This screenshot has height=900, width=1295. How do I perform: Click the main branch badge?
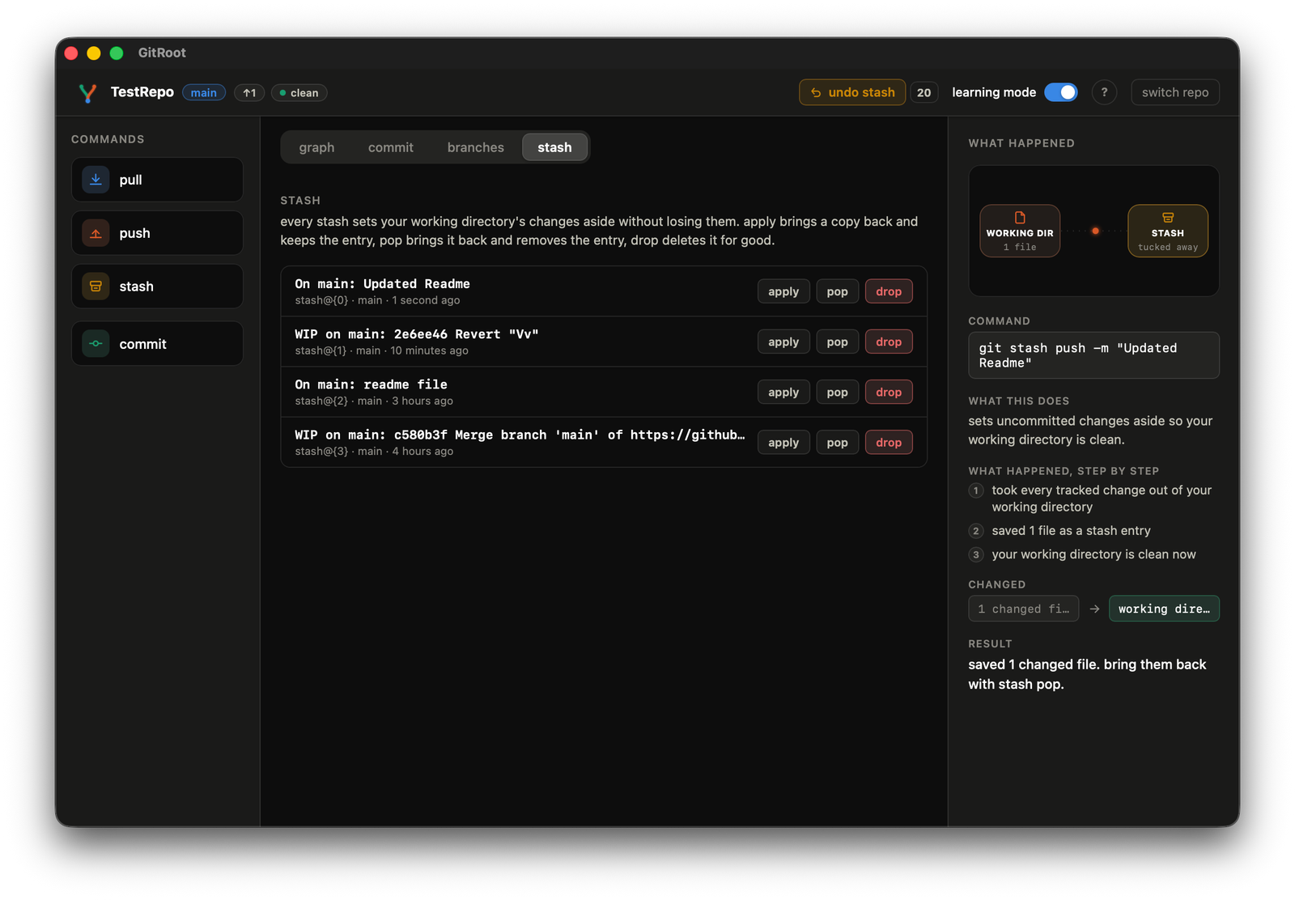point(204,93)
